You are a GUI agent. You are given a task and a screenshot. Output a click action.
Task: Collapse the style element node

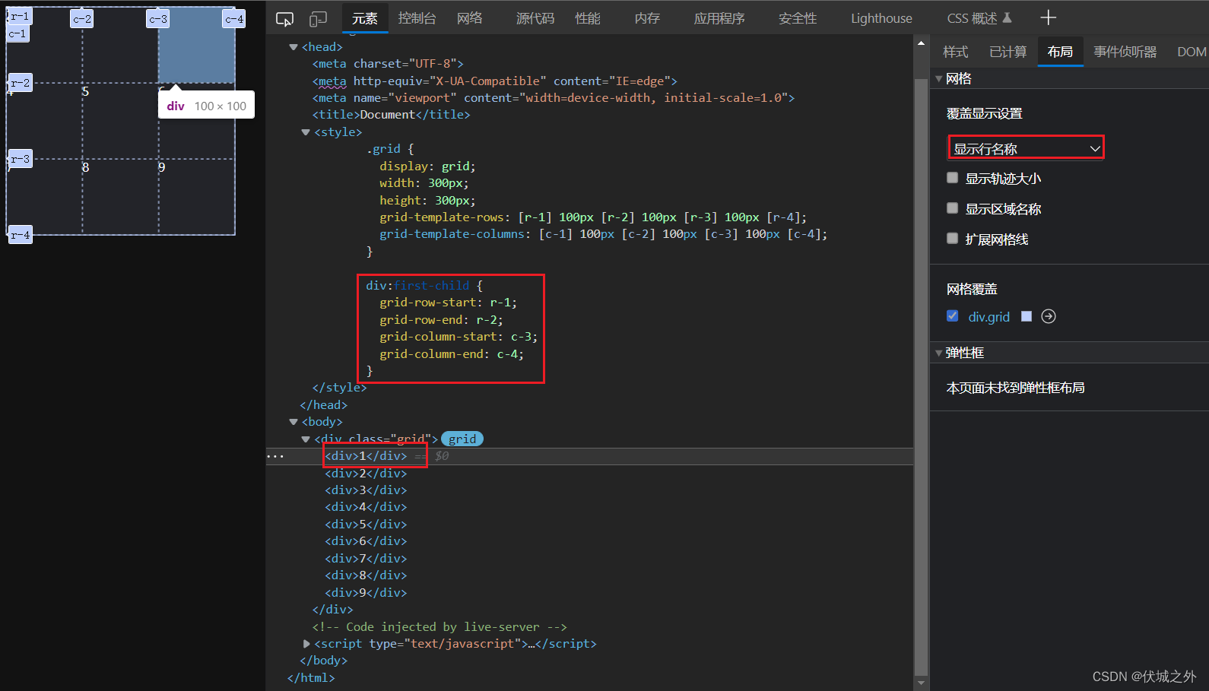pyautogui.click(x=306, y=132)
